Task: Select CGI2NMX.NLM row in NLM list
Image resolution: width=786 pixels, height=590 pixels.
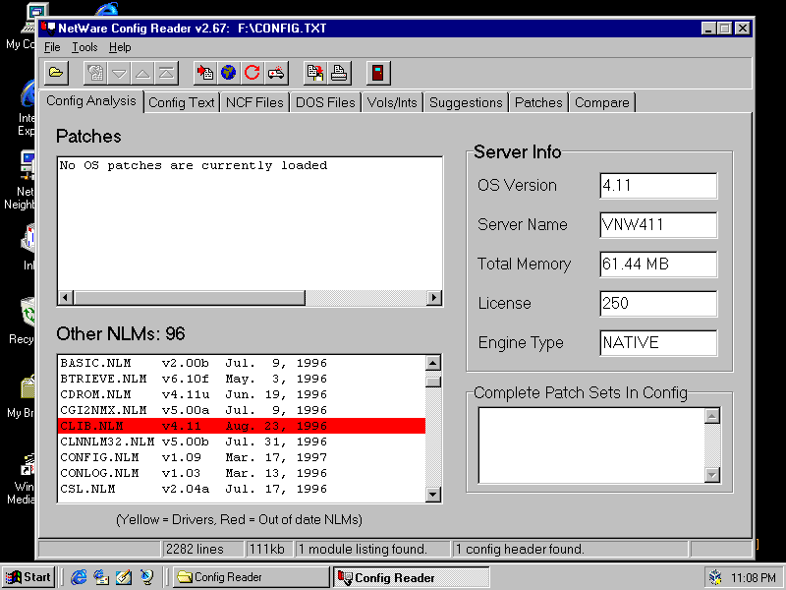Action: point(242,410)
